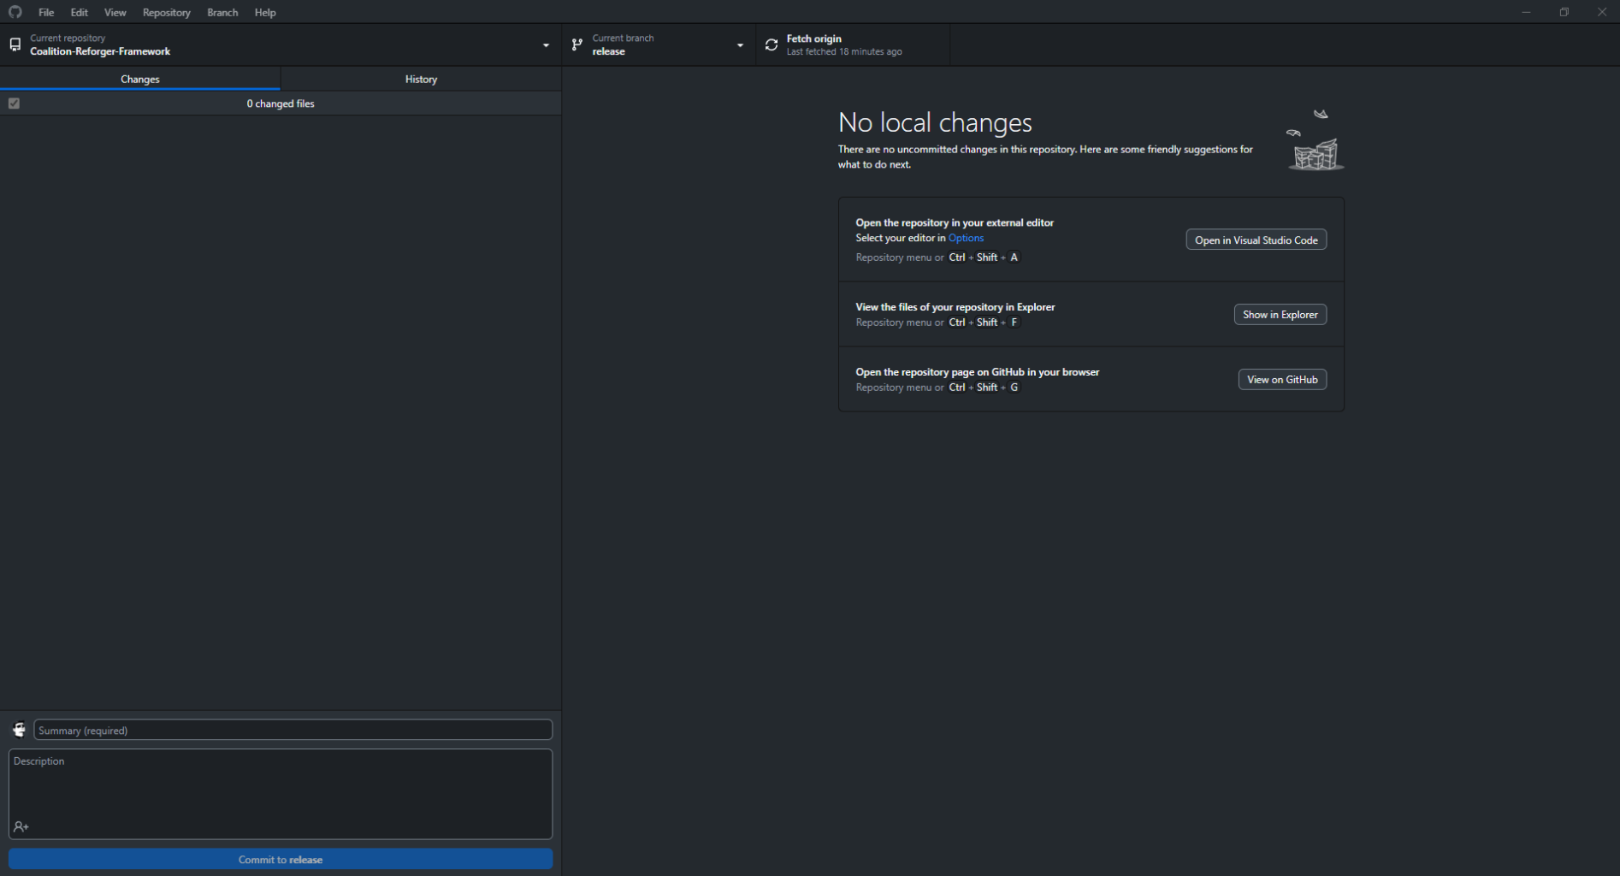Expand the Current repository dropdown

click(546, 45)
